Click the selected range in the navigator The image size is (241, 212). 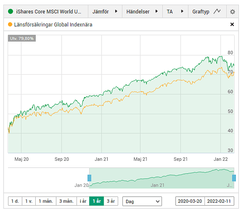coord(162,178)
